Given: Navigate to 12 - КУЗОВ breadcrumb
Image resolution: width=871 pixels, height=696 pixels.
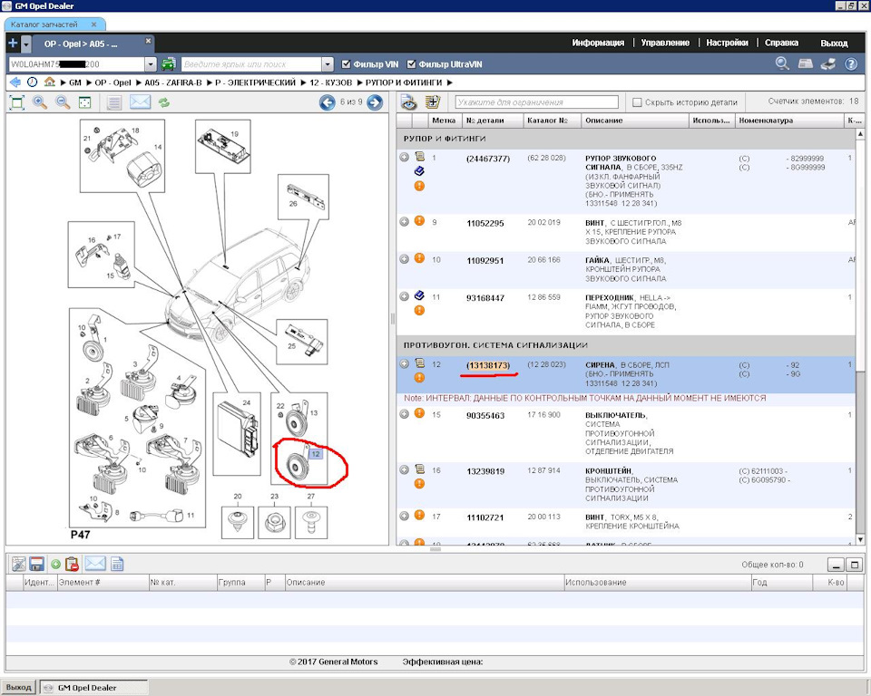Looking at the screenshot, I should click(330, 82).
